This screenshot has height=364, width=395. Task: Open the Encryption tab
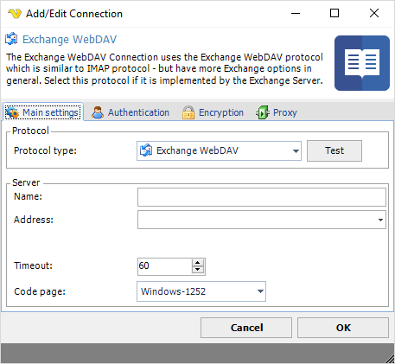(213, 112)
